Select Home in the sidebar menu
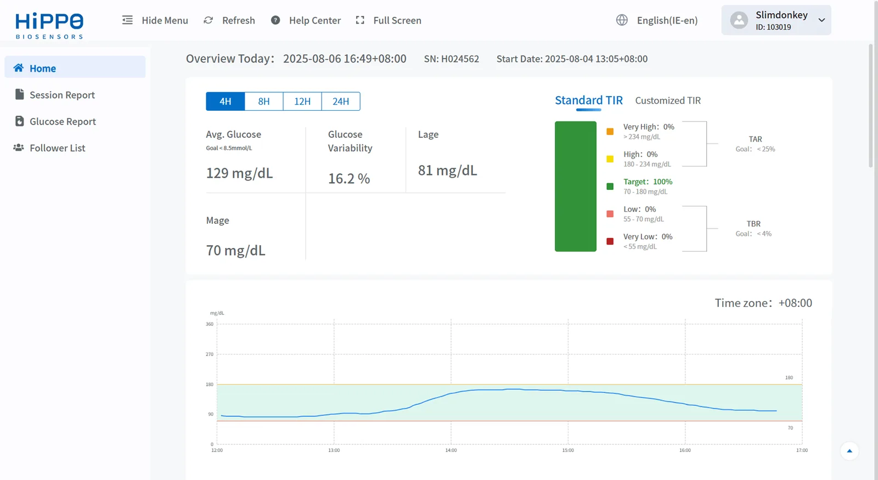The width and height of the screenshot is (878, 480). tap(75, 68)
